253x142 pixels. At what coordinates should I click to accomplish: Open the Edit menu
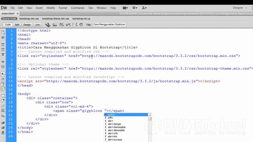click(x=20, y=8)
